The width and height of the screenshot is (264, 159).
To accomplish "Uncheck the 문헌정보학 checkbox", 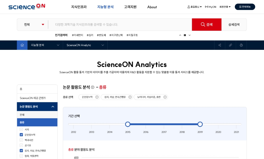I will click(21, 135).
